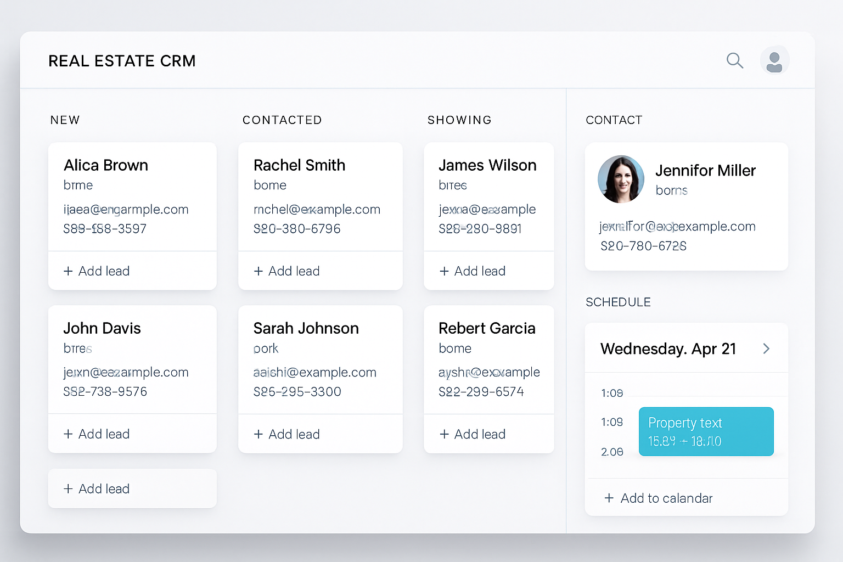Click 'Add to calandar' in the schedule panel
843x562 pixels.
(x=666, y=498)
